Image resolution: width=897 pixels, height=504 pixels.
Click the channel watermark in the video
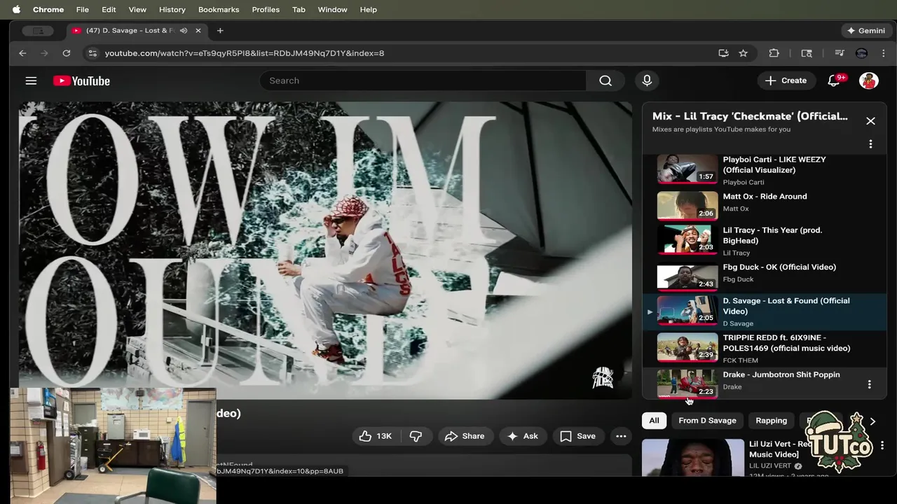coord(603,378)
